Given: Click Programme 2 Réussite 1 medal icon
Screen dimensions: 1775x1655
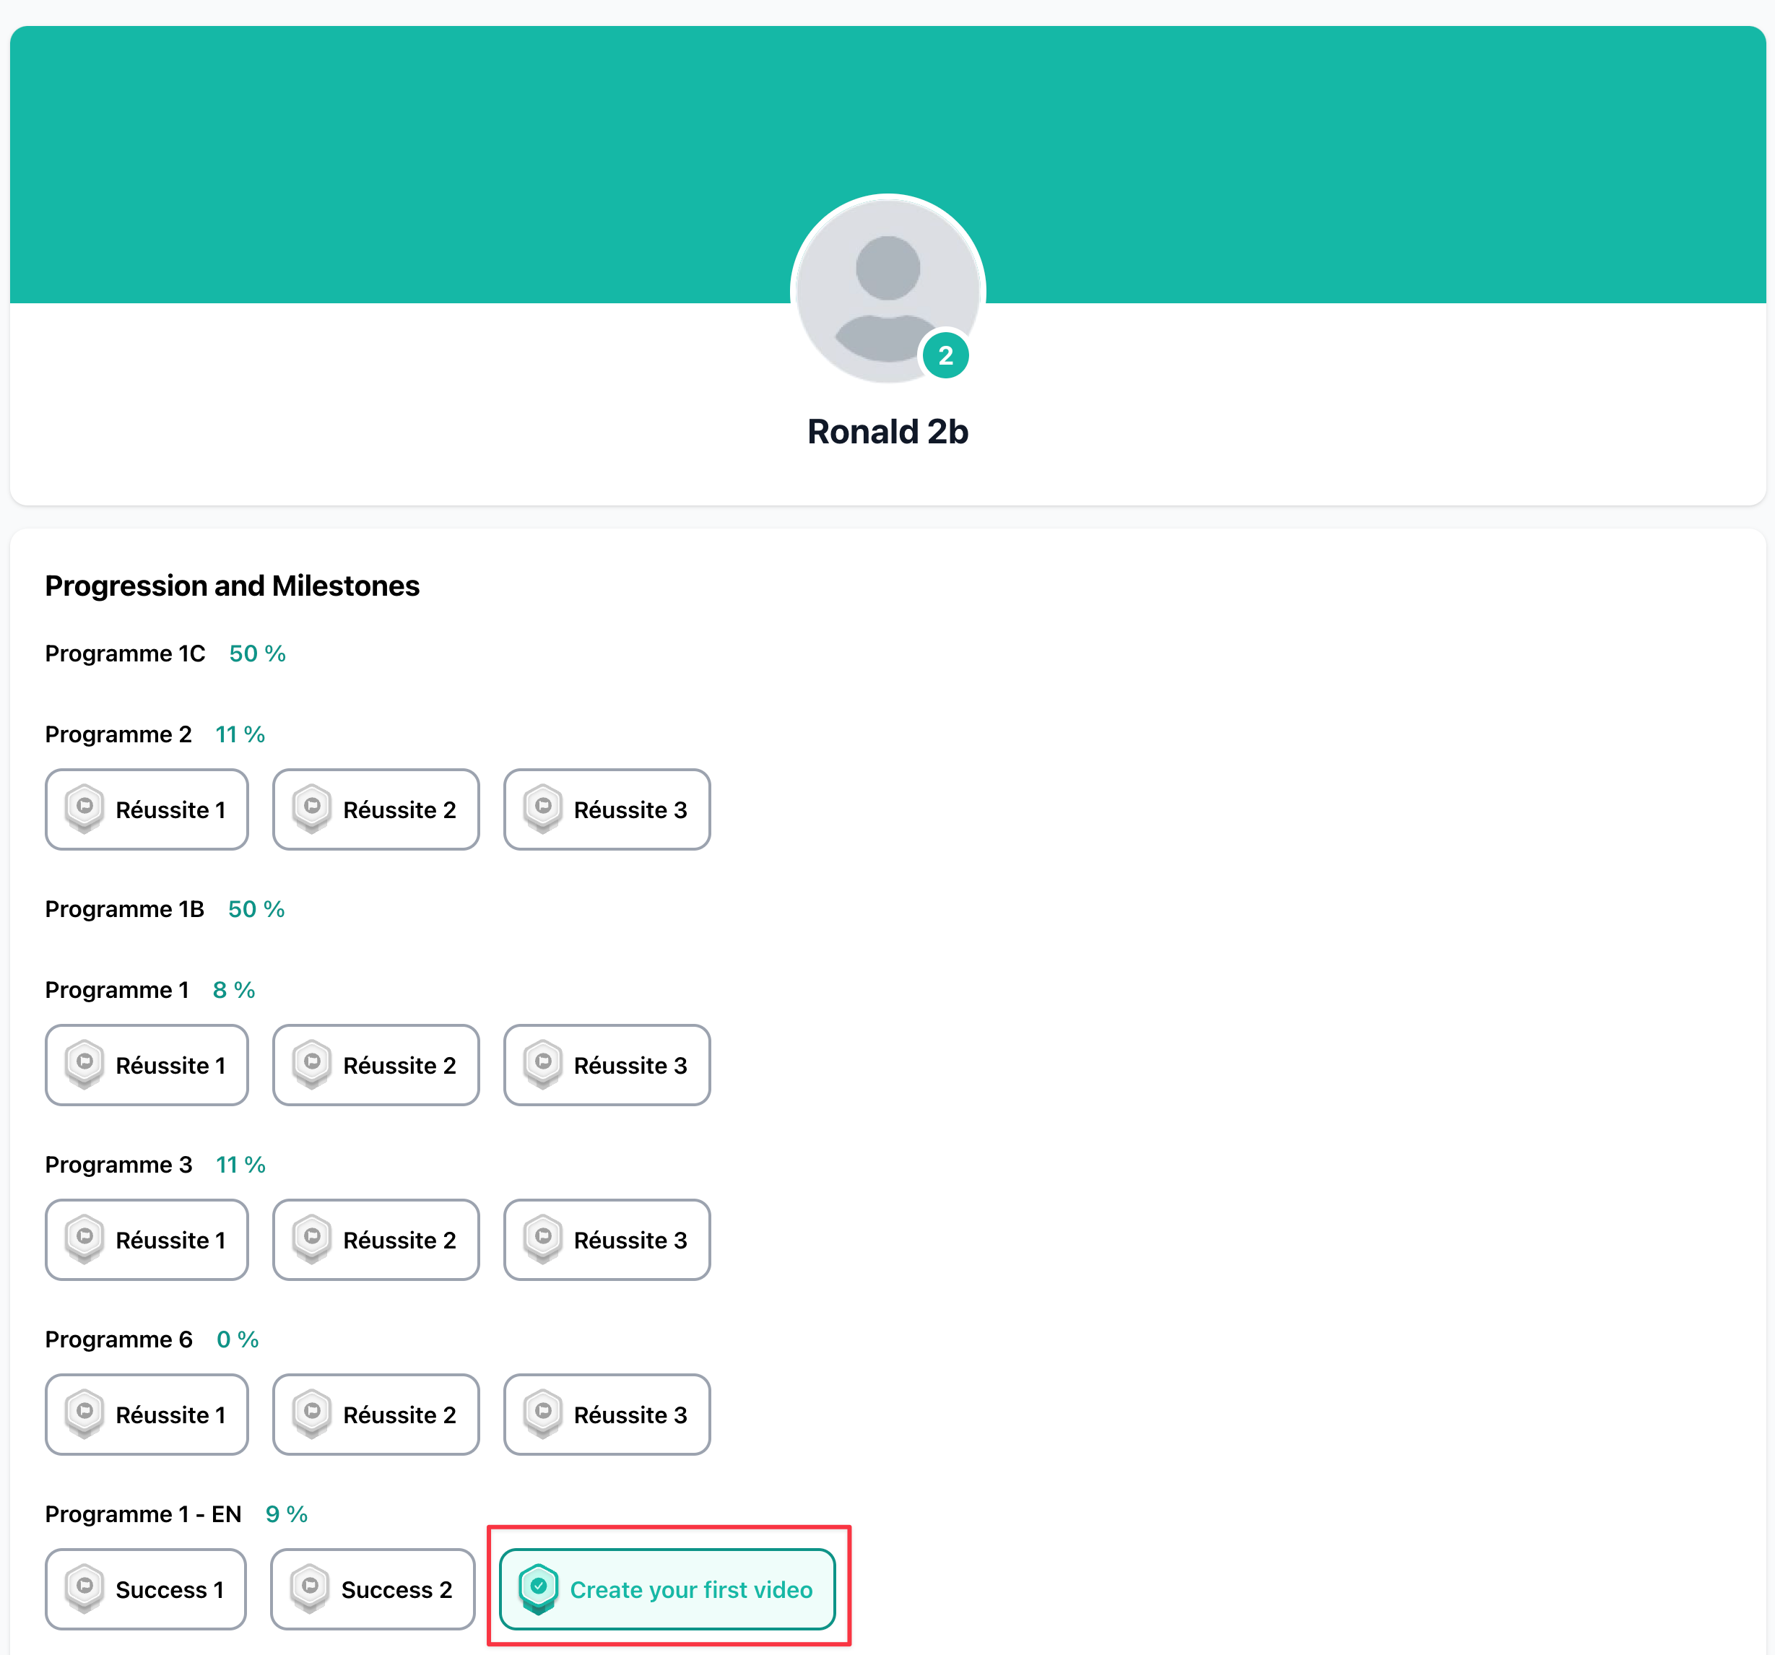Looking at the screenshot, I should [x=84, y=809].
